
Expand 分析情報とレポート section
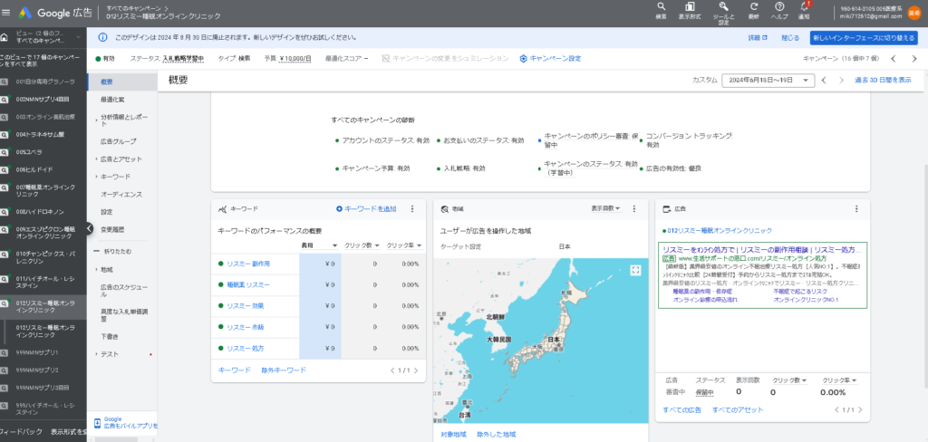click(x=121, y=120)
